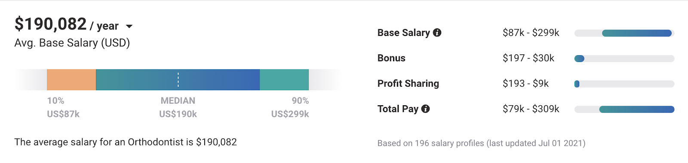Click the teal 90% salary bar segment
The height and width of the screenshot is (163, 688).
[x=284, y=80]
